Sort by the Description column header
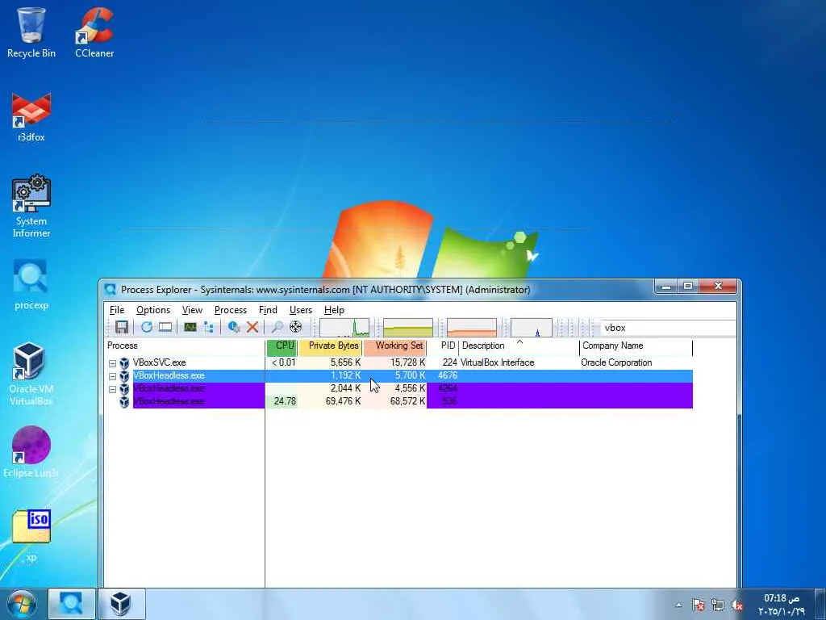Image resolution: width=826 pixels, height=620 pixels. [519, 346]
